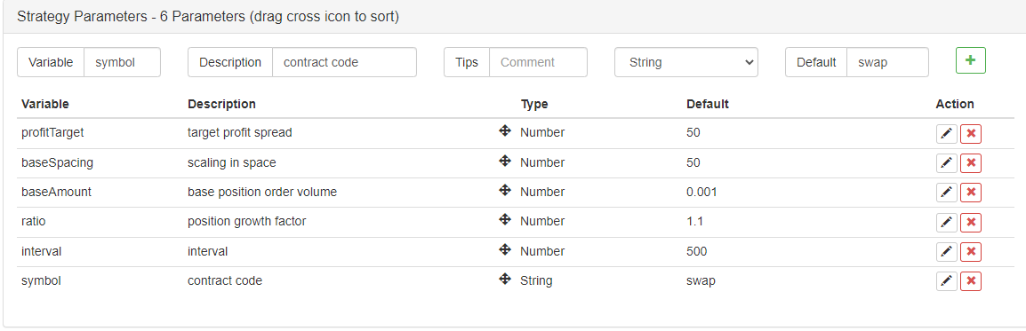This screenshot has height=331, width=1026.
Task: Click the cross drag icon on baseAmount row
Action: point(504,190)
